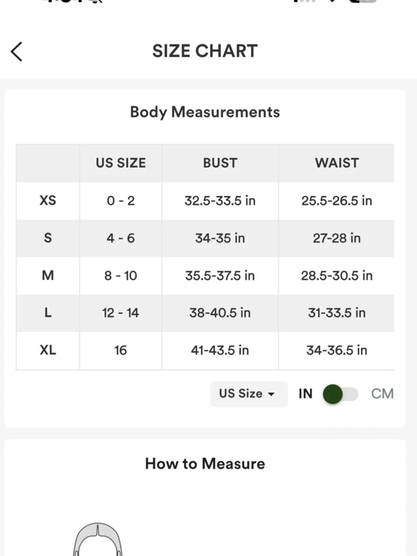Click the WAIST column header
Image resolution: width=417 pixels, height=556 pixels.
click(x=337, y=163)
